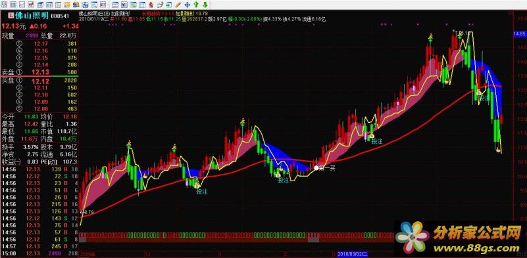Switch to the candlestick chart icon

tap(31, 5)
